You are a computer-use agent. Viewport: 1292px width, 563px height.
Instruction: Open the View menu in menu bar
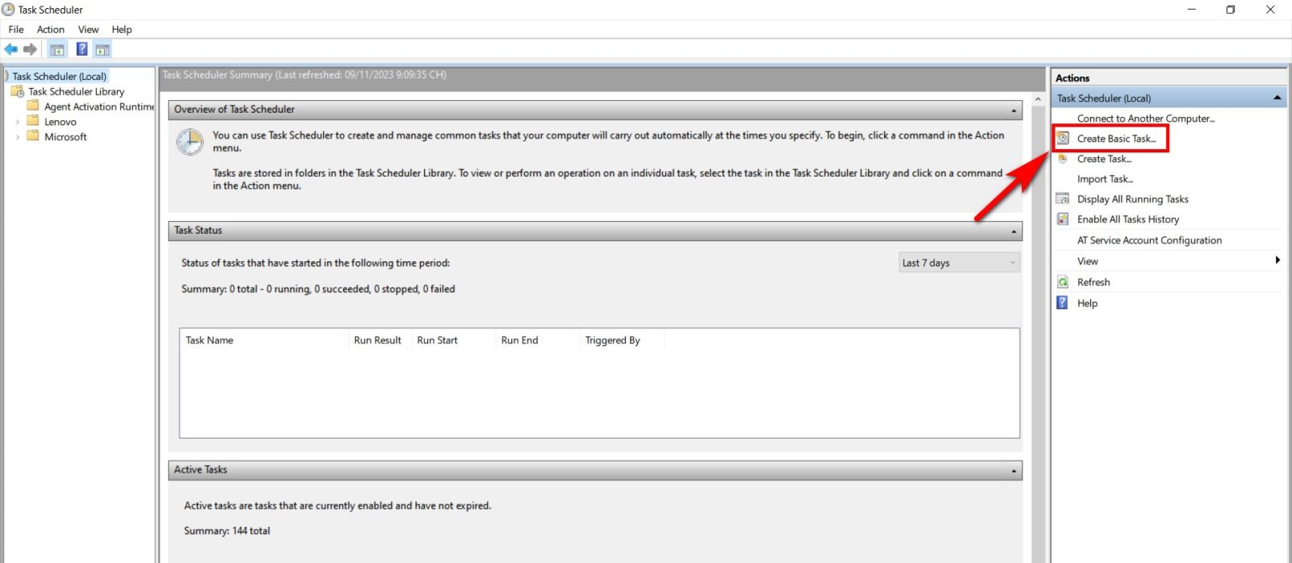[x=88, y=29]
